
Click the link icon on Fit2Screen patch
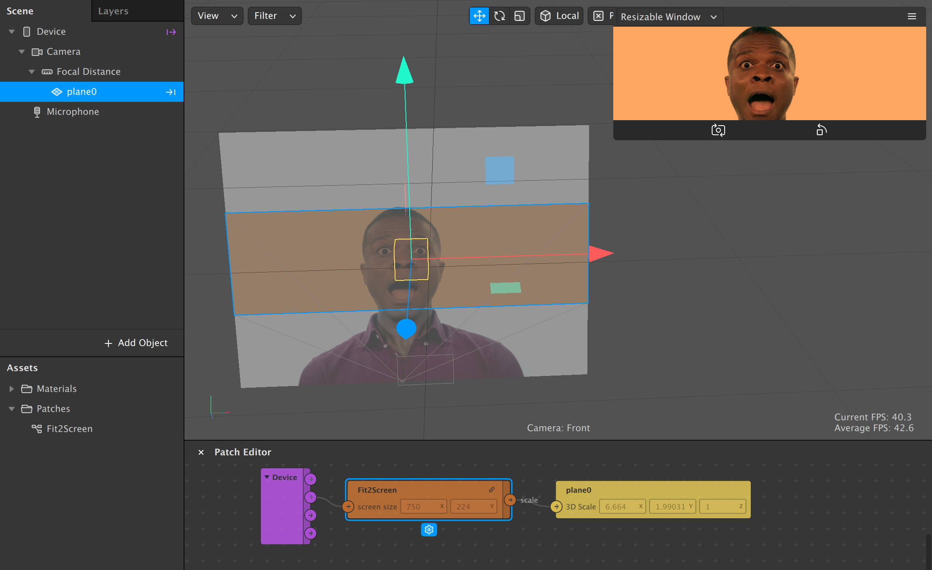[492, 489]
